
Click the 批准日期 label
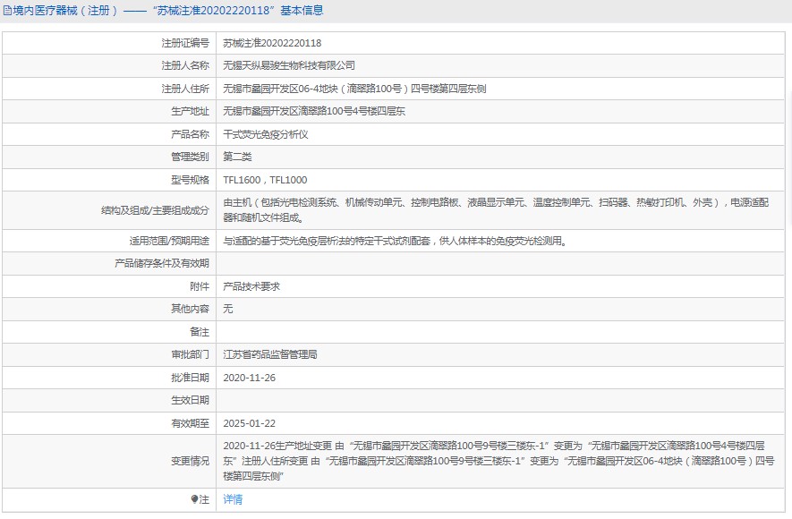(190, 379)
